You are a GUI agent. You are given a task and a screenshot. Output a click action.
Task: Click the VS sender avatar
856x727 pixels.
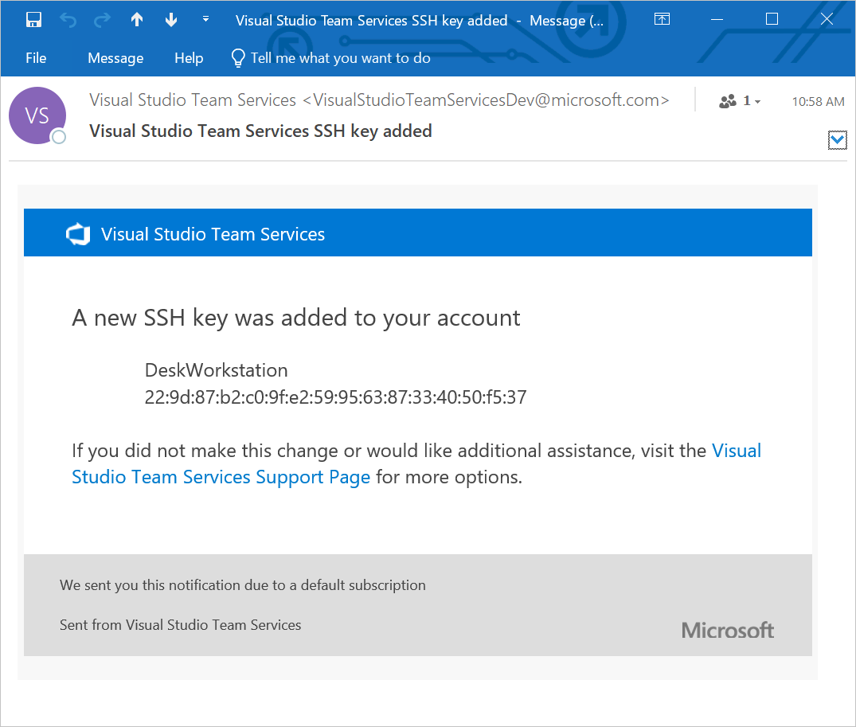click(37, 115)
